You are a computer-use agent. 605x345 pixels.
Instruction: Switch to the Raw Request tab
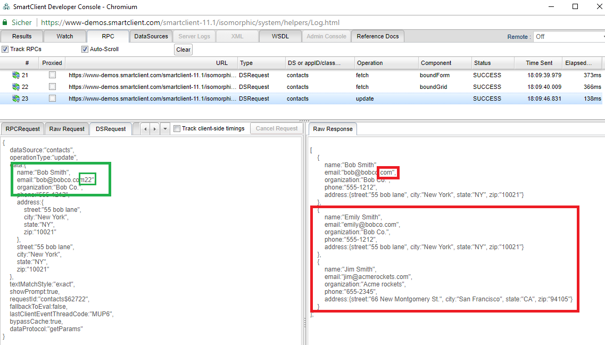67,129
